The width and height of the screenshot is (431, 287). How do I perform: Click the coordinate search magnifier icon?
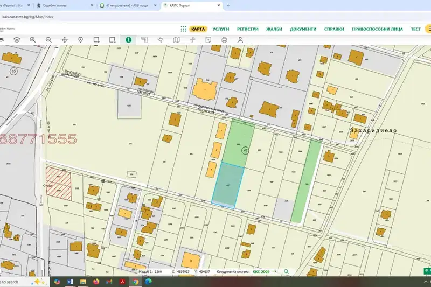pos(287,271)
